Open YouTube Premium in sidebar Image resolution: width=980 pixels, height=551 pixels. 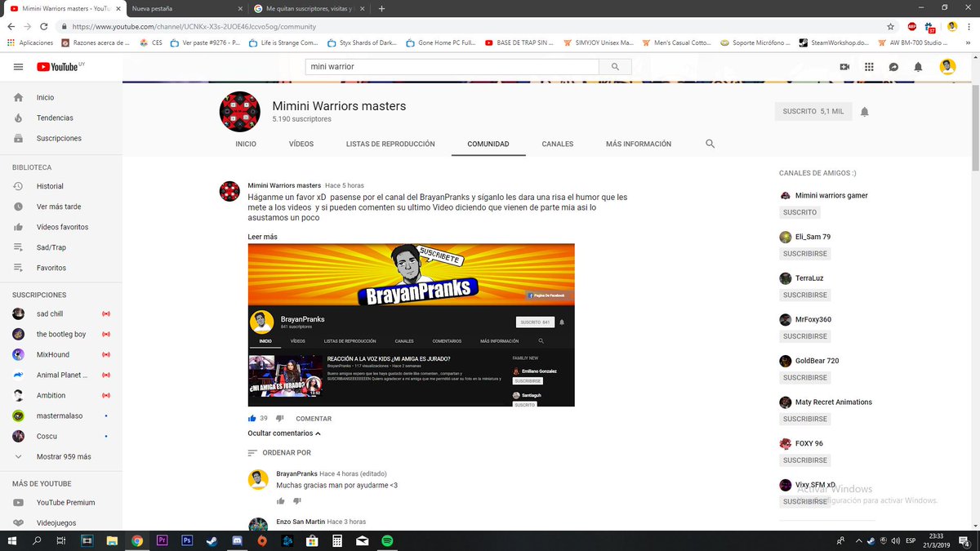point(61,502)
